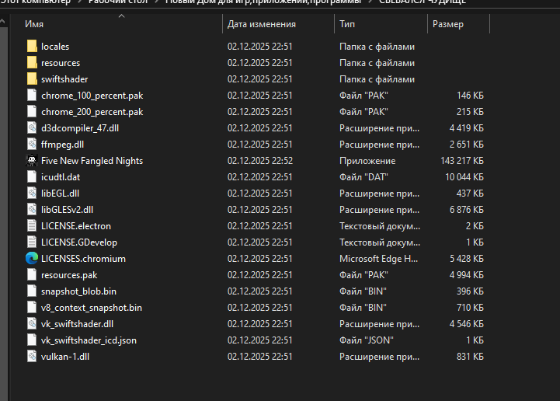The image size is (560, 401).
Task: Select the d3dcompiler_47.dll file name
Action: pyautogui.click(x=80, y=128)
